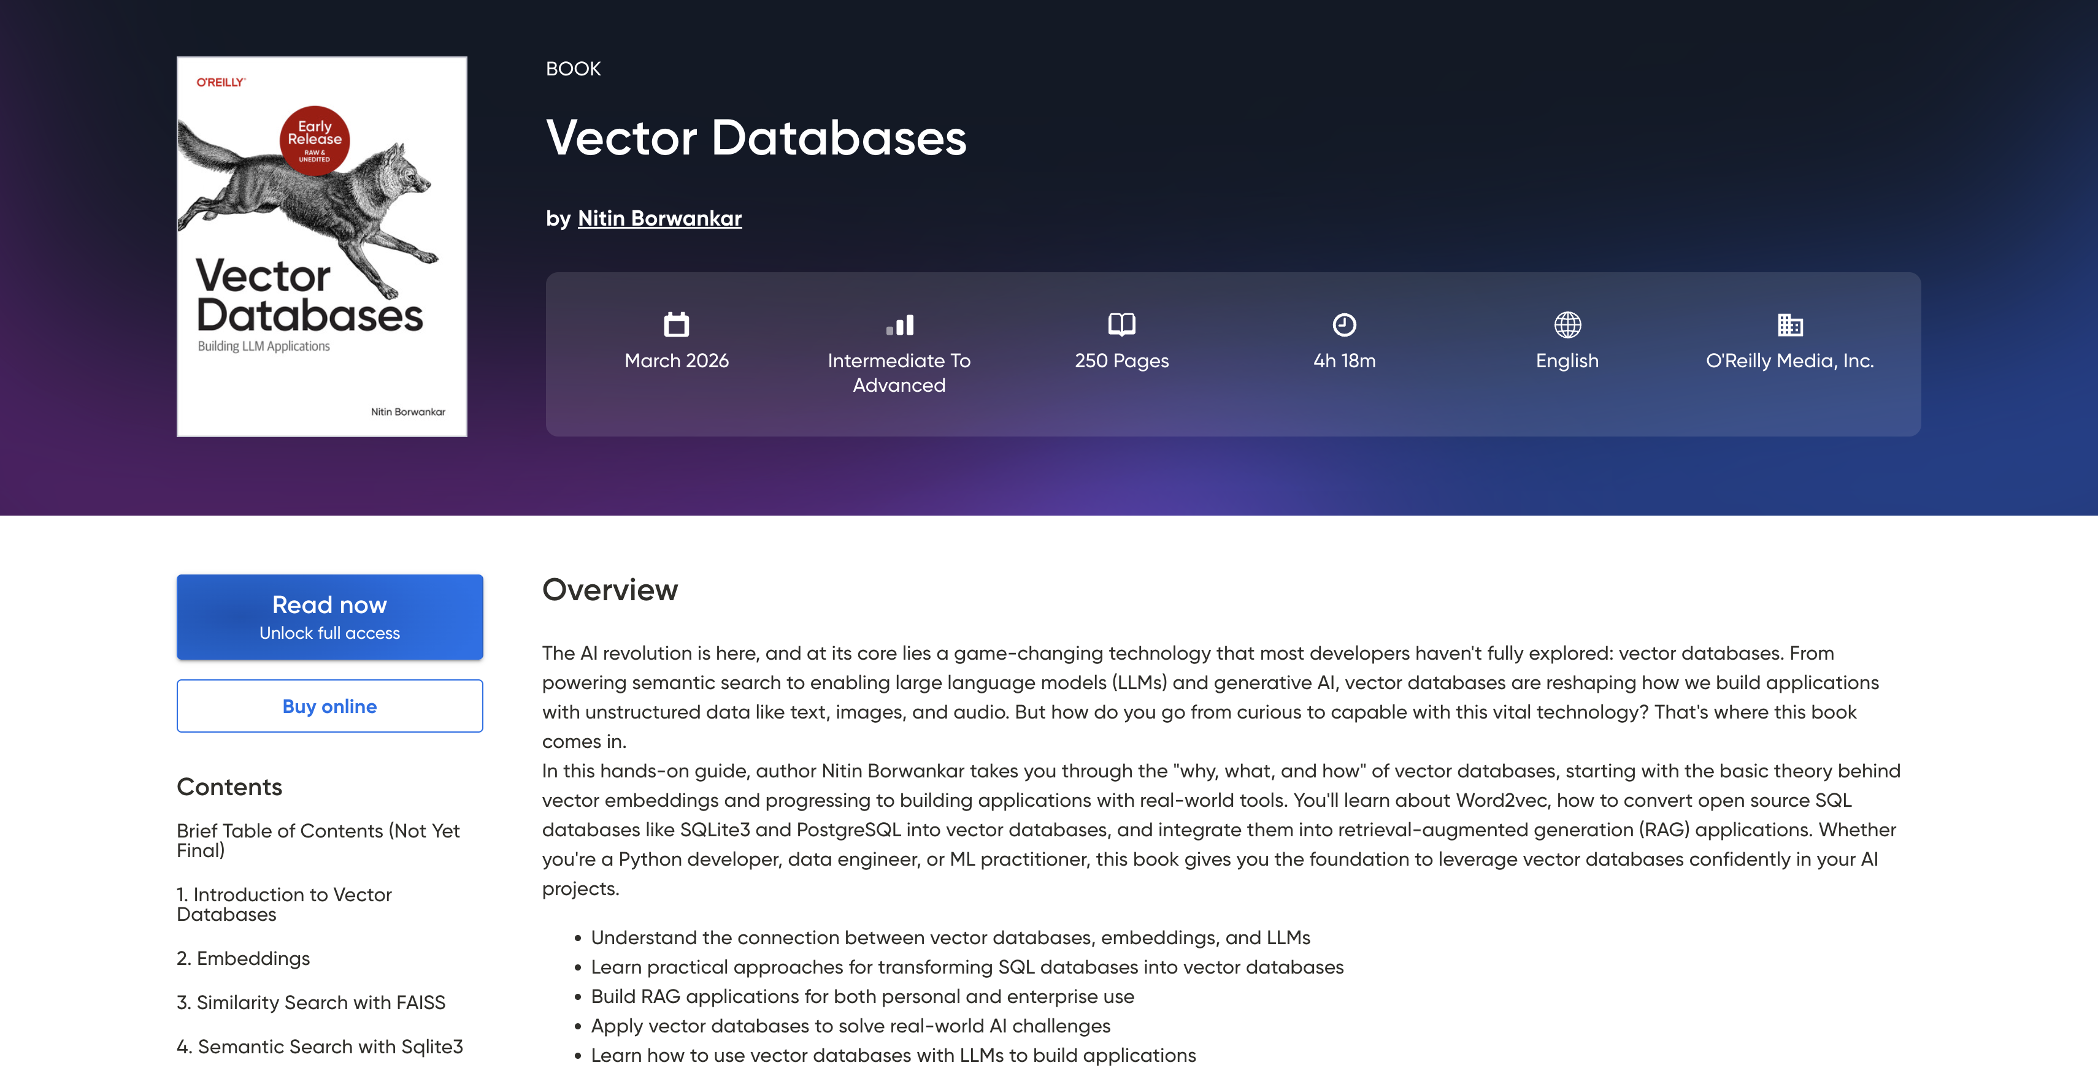Click the O'Reilly logo on book cover
2098x1068 pixels.
click(221, 82)
